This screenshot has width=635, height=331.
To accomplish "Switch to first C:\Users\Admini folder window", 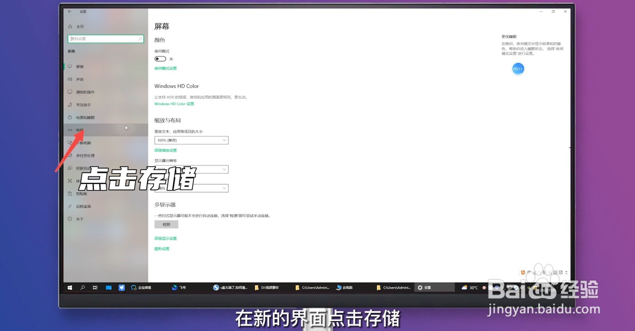I will pos(312,288).
